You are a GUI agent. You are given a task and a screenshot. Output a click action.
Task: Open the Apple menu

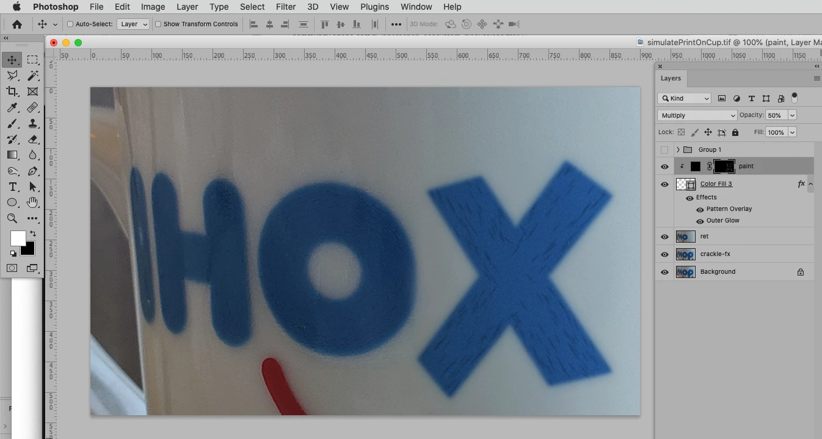(x=16, y=7)
